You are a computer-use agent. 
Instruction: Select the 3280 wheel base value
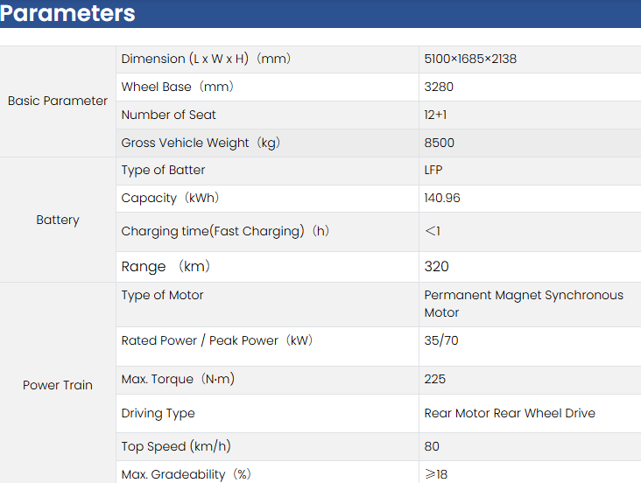tap(439, 87)
